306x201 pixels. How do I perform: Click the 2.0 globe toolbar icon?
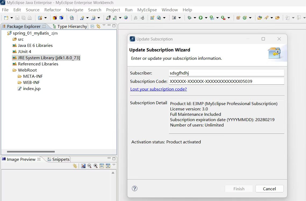point(72,18)
